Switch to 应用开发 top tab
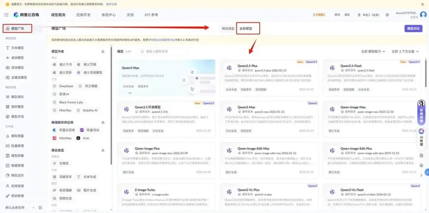Viewport: 429px width, 213px height. click(x=83, y=15)
